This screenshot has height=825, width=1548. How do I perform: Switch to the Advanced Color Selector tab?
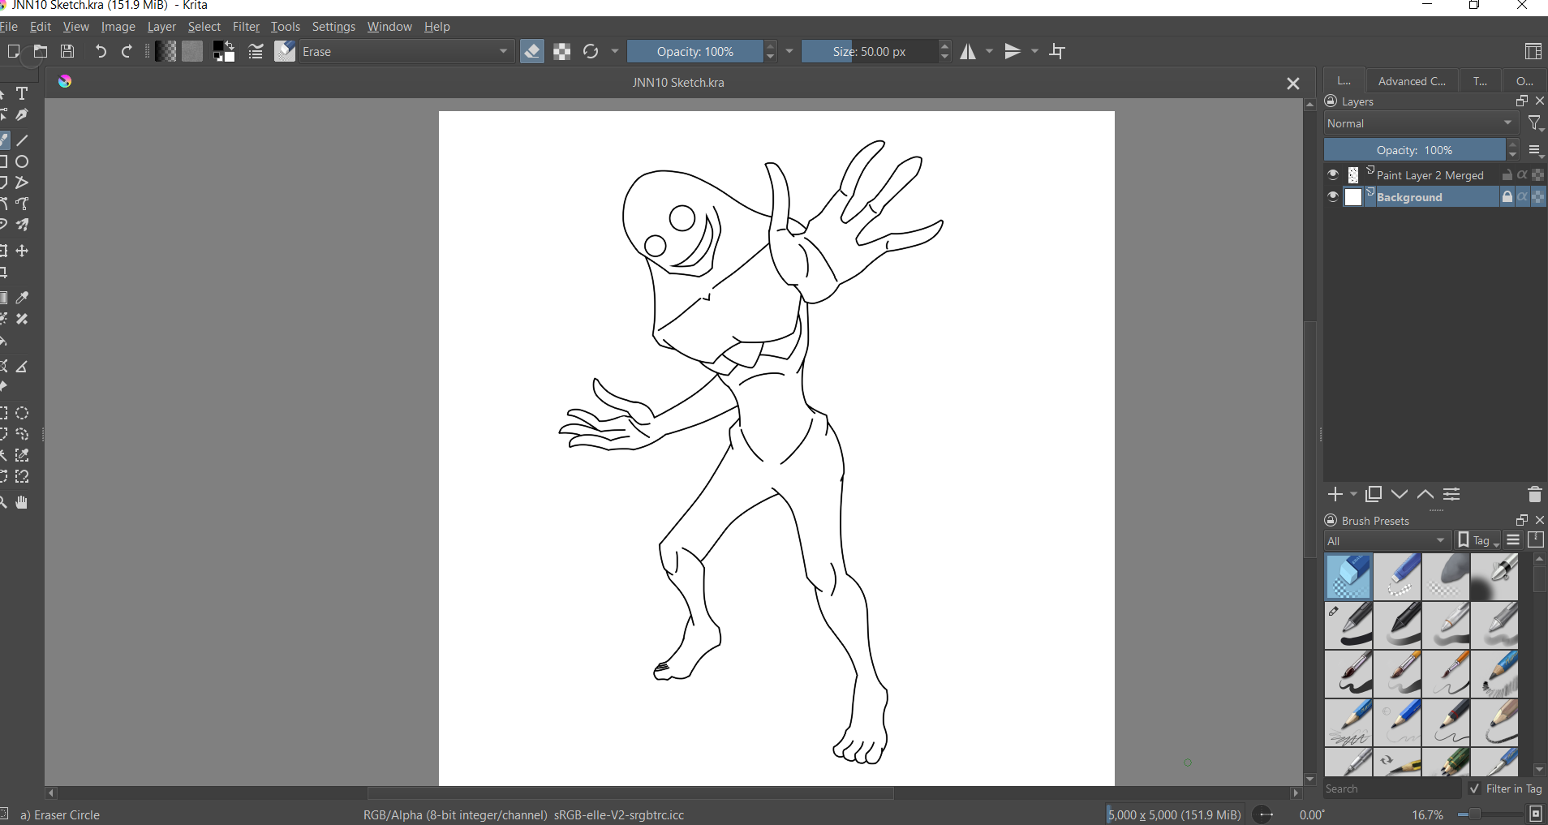point(1412,81)
